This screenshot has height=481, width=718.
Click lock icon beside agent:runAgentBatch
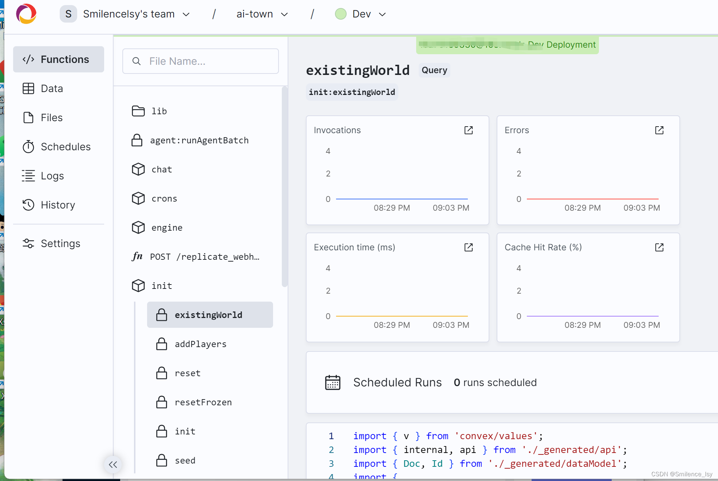coord(137,140)
